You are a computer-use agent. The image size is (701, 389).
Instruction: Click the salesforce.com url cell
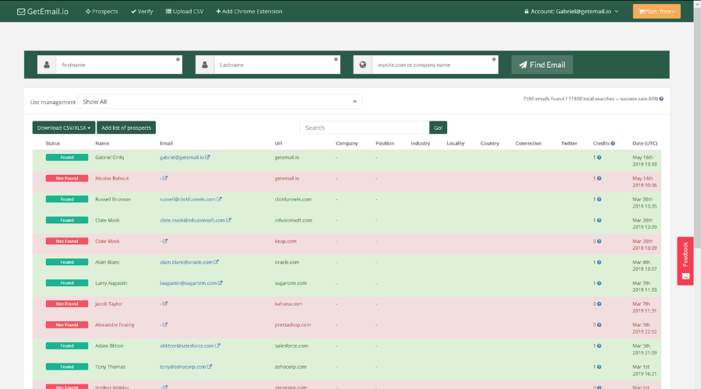291,345
